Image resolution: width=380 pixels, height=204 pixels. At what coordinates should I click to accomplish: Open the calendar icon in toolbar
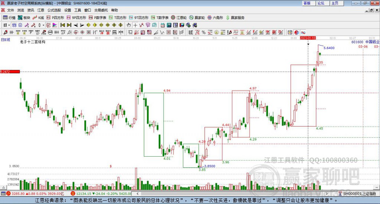click(x=163, y=25)
